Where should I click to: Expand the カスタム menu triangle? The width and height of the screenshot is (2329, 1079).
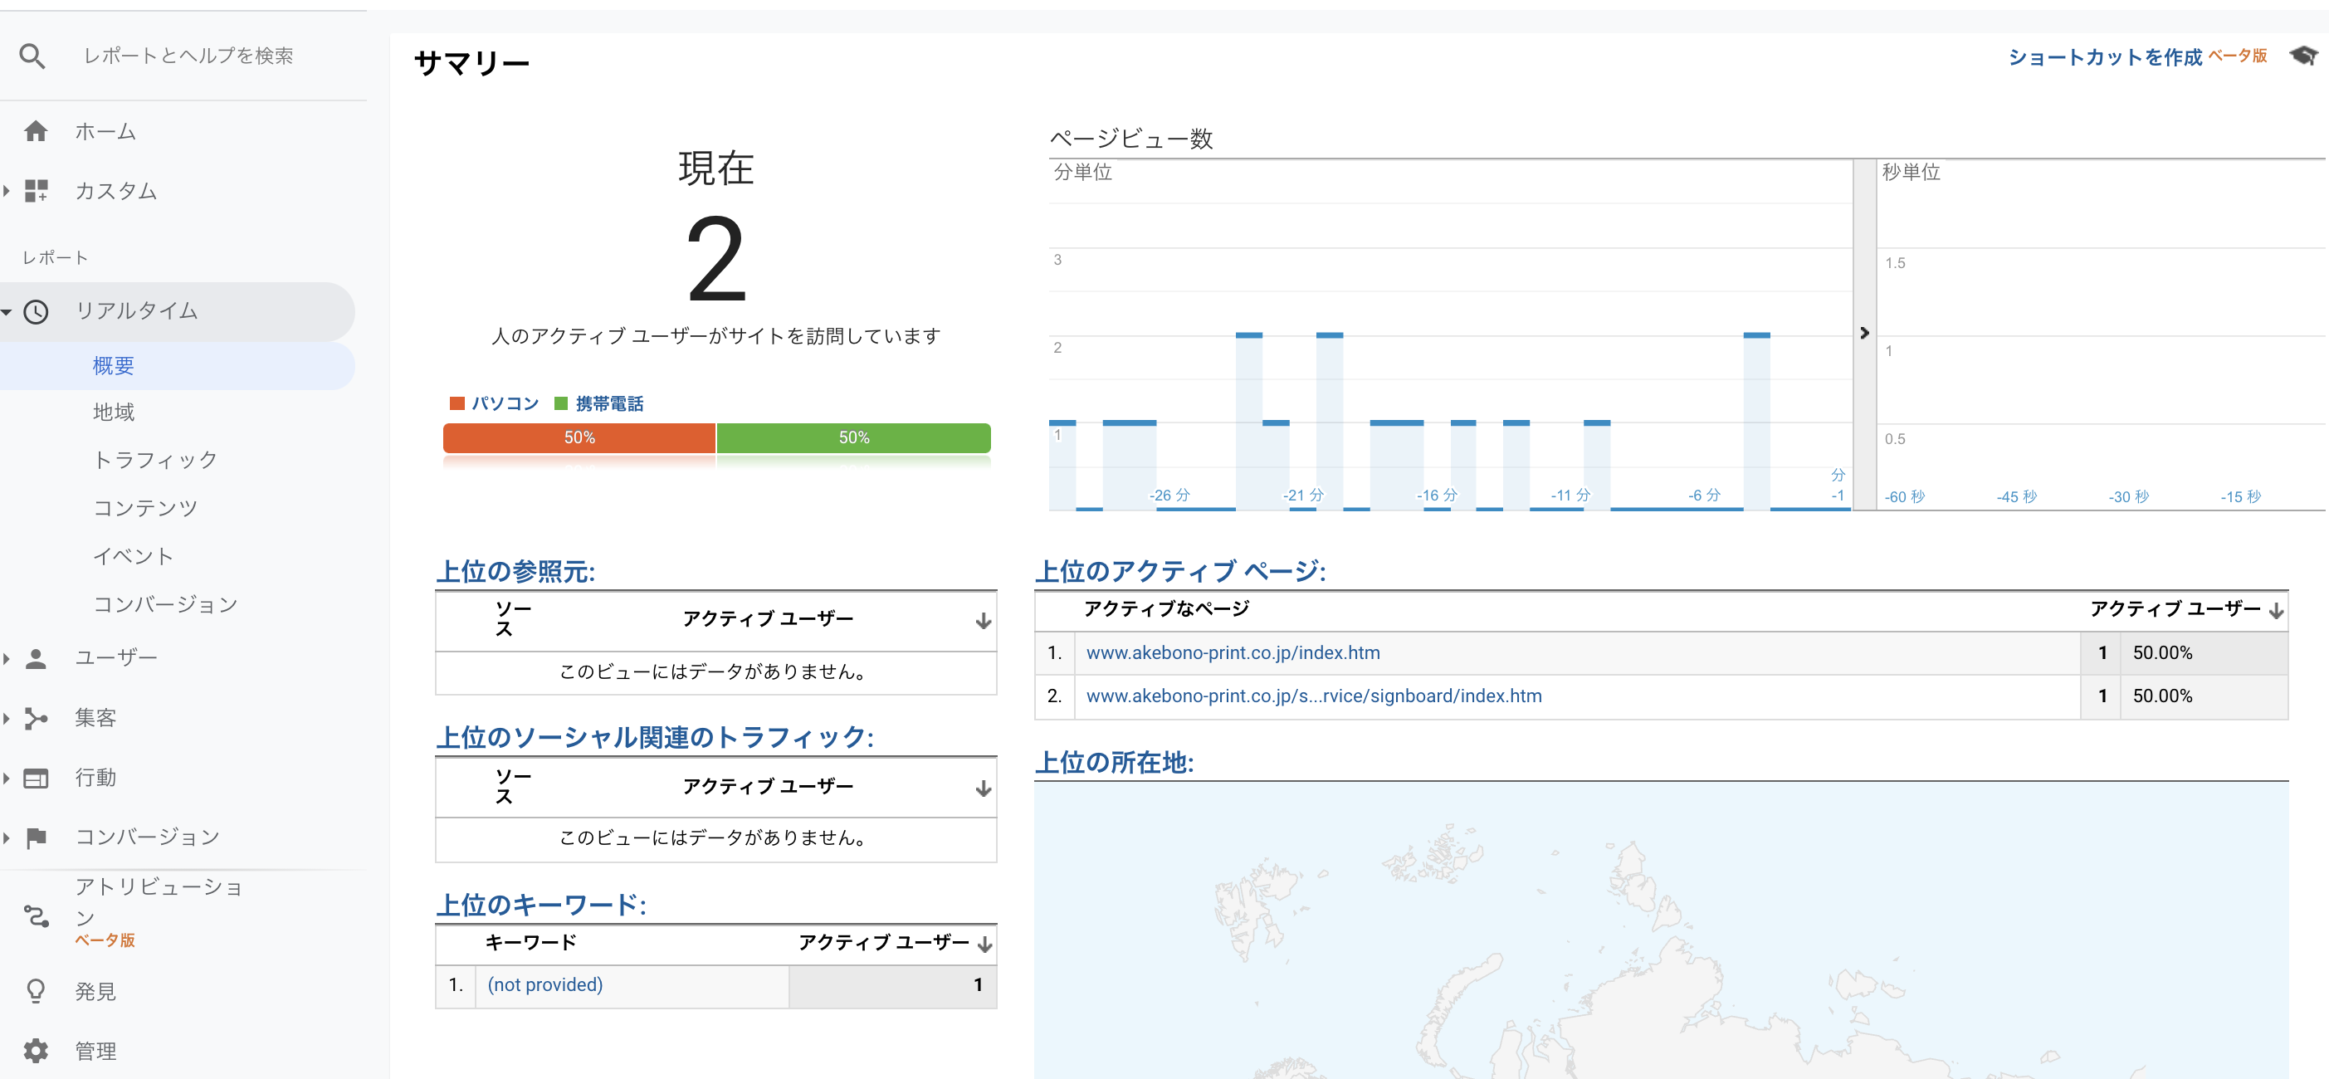point(7,191)
